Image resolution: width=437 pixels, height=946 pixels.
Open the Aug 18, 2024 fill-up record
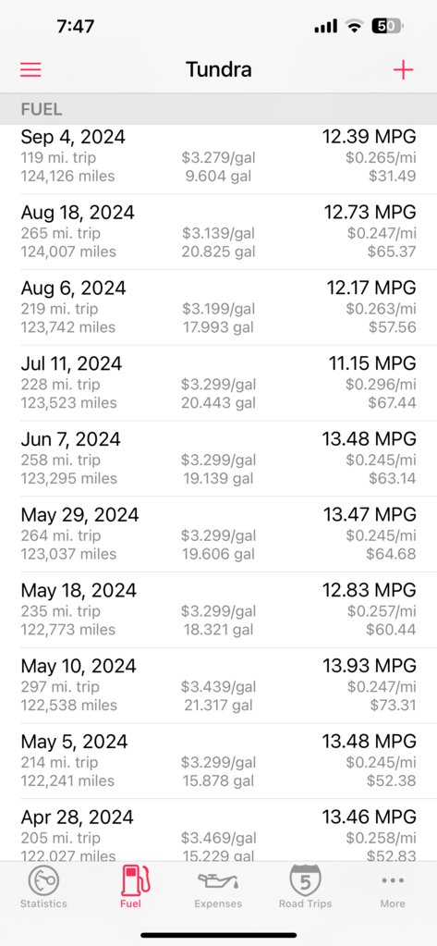[x=218, y=232]
